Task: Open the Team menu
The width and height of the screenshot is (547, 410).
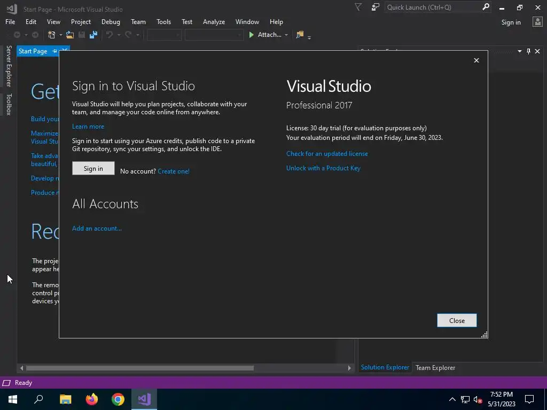Action: point(138,21)
